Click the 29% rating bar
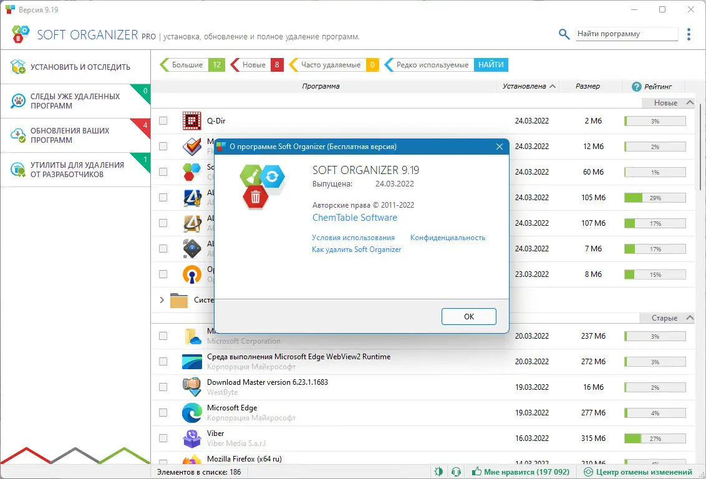 coord(655,198)
